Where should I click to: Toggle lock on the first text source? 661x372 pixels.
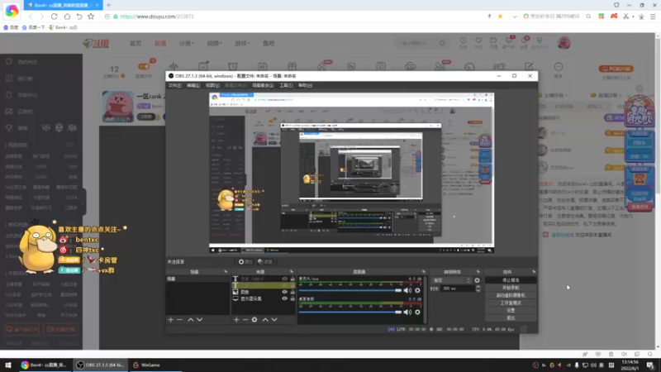click(292, 279)
